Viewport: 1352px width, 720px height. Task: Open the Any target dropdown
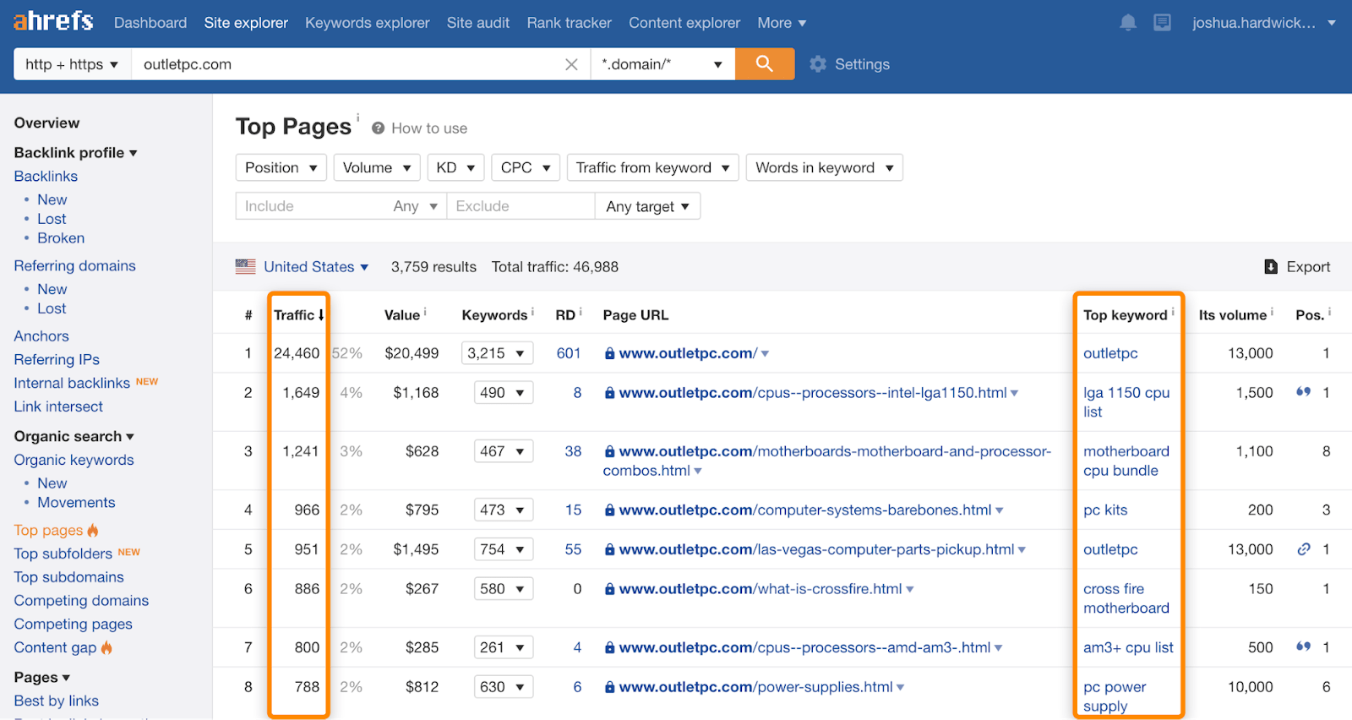pyautogui.click(x=648, y=206)
